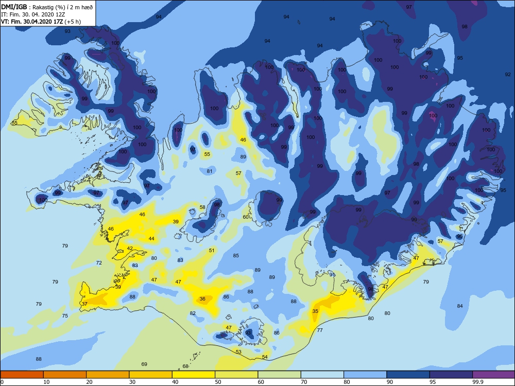Screen dimensions: 515x386
Task: Select the offshore value 75
Action: pyautogui.click(x=65, y=316)
